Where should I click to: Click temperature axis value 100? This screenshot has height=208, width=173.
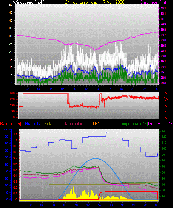tap(164, 149)
